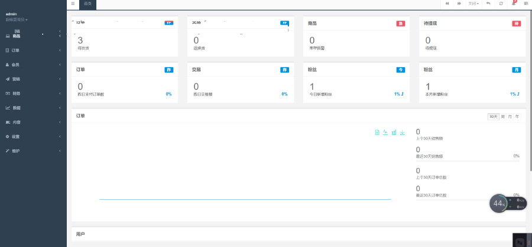Screen dimensions: 532x247
Task: Switch chart to bar graph icon
Action: [394, 133]
